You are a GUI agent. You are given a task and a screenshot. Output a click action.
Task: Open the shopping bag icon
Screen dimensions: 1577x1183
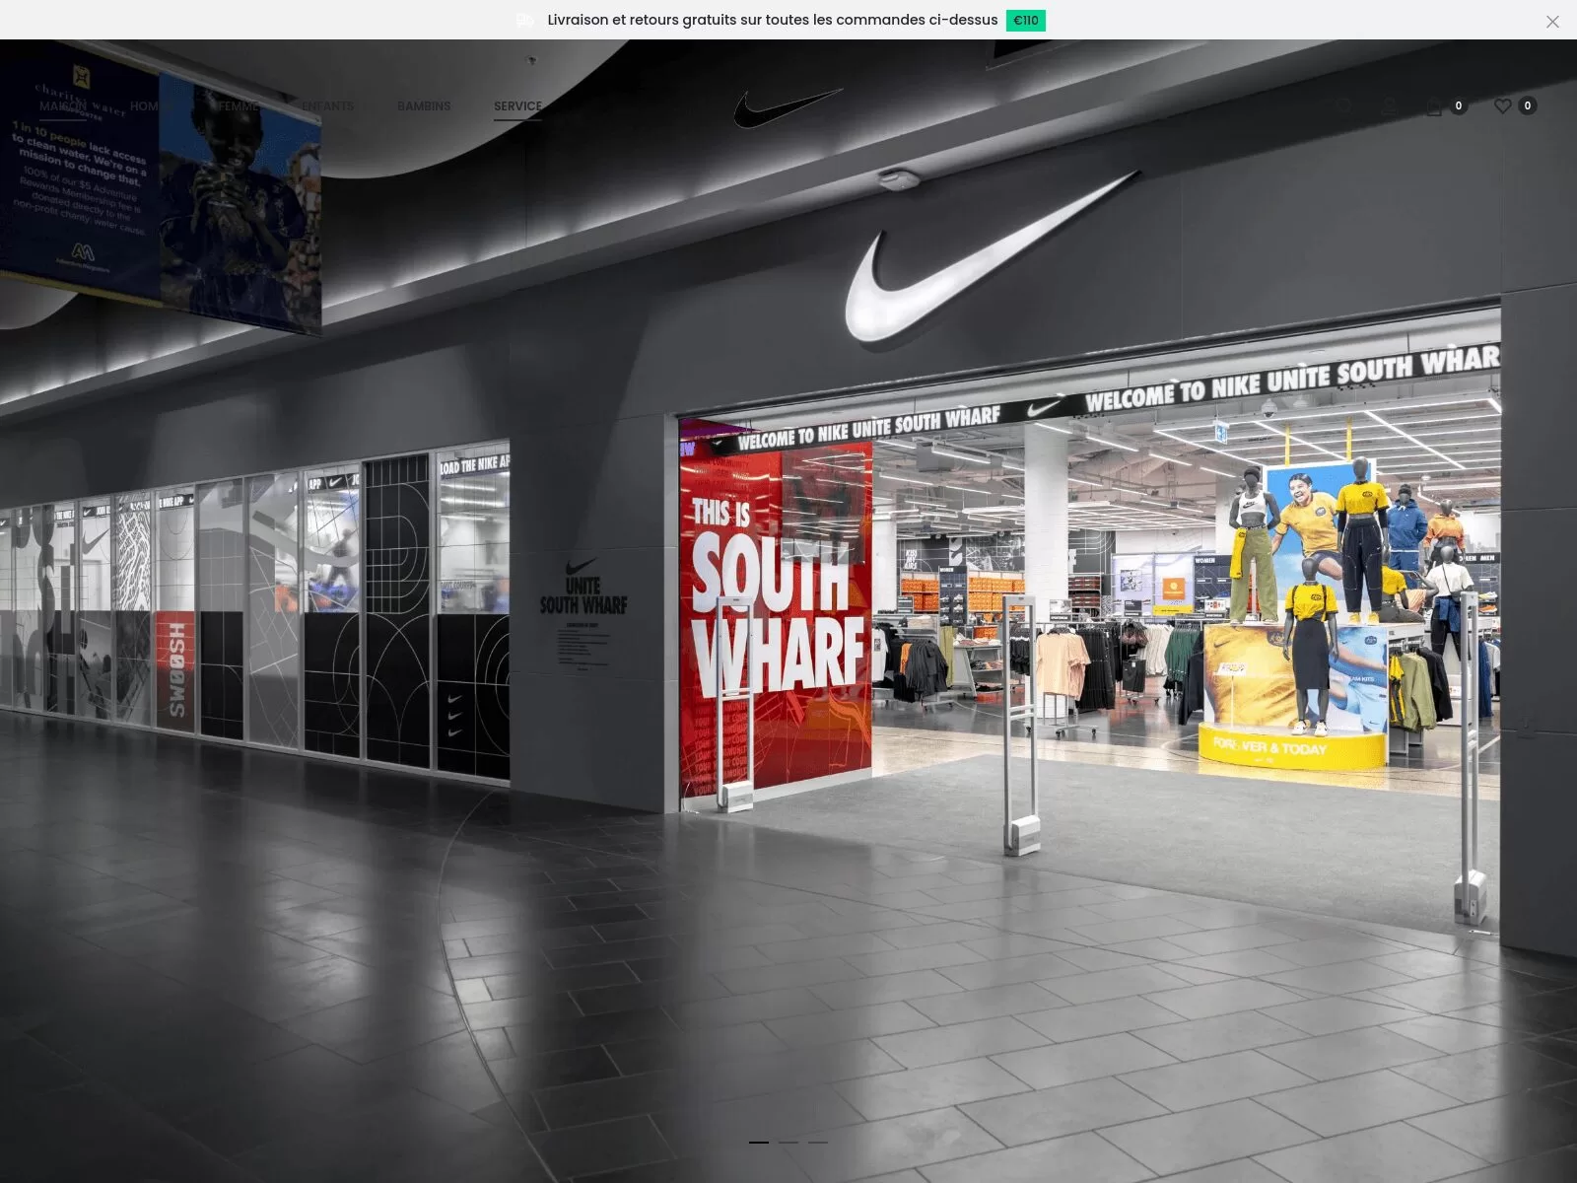click(1434, 106)
